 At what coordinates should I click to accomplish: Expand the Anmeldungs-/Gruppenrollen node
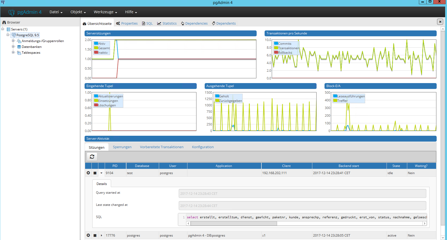[13, 41]
